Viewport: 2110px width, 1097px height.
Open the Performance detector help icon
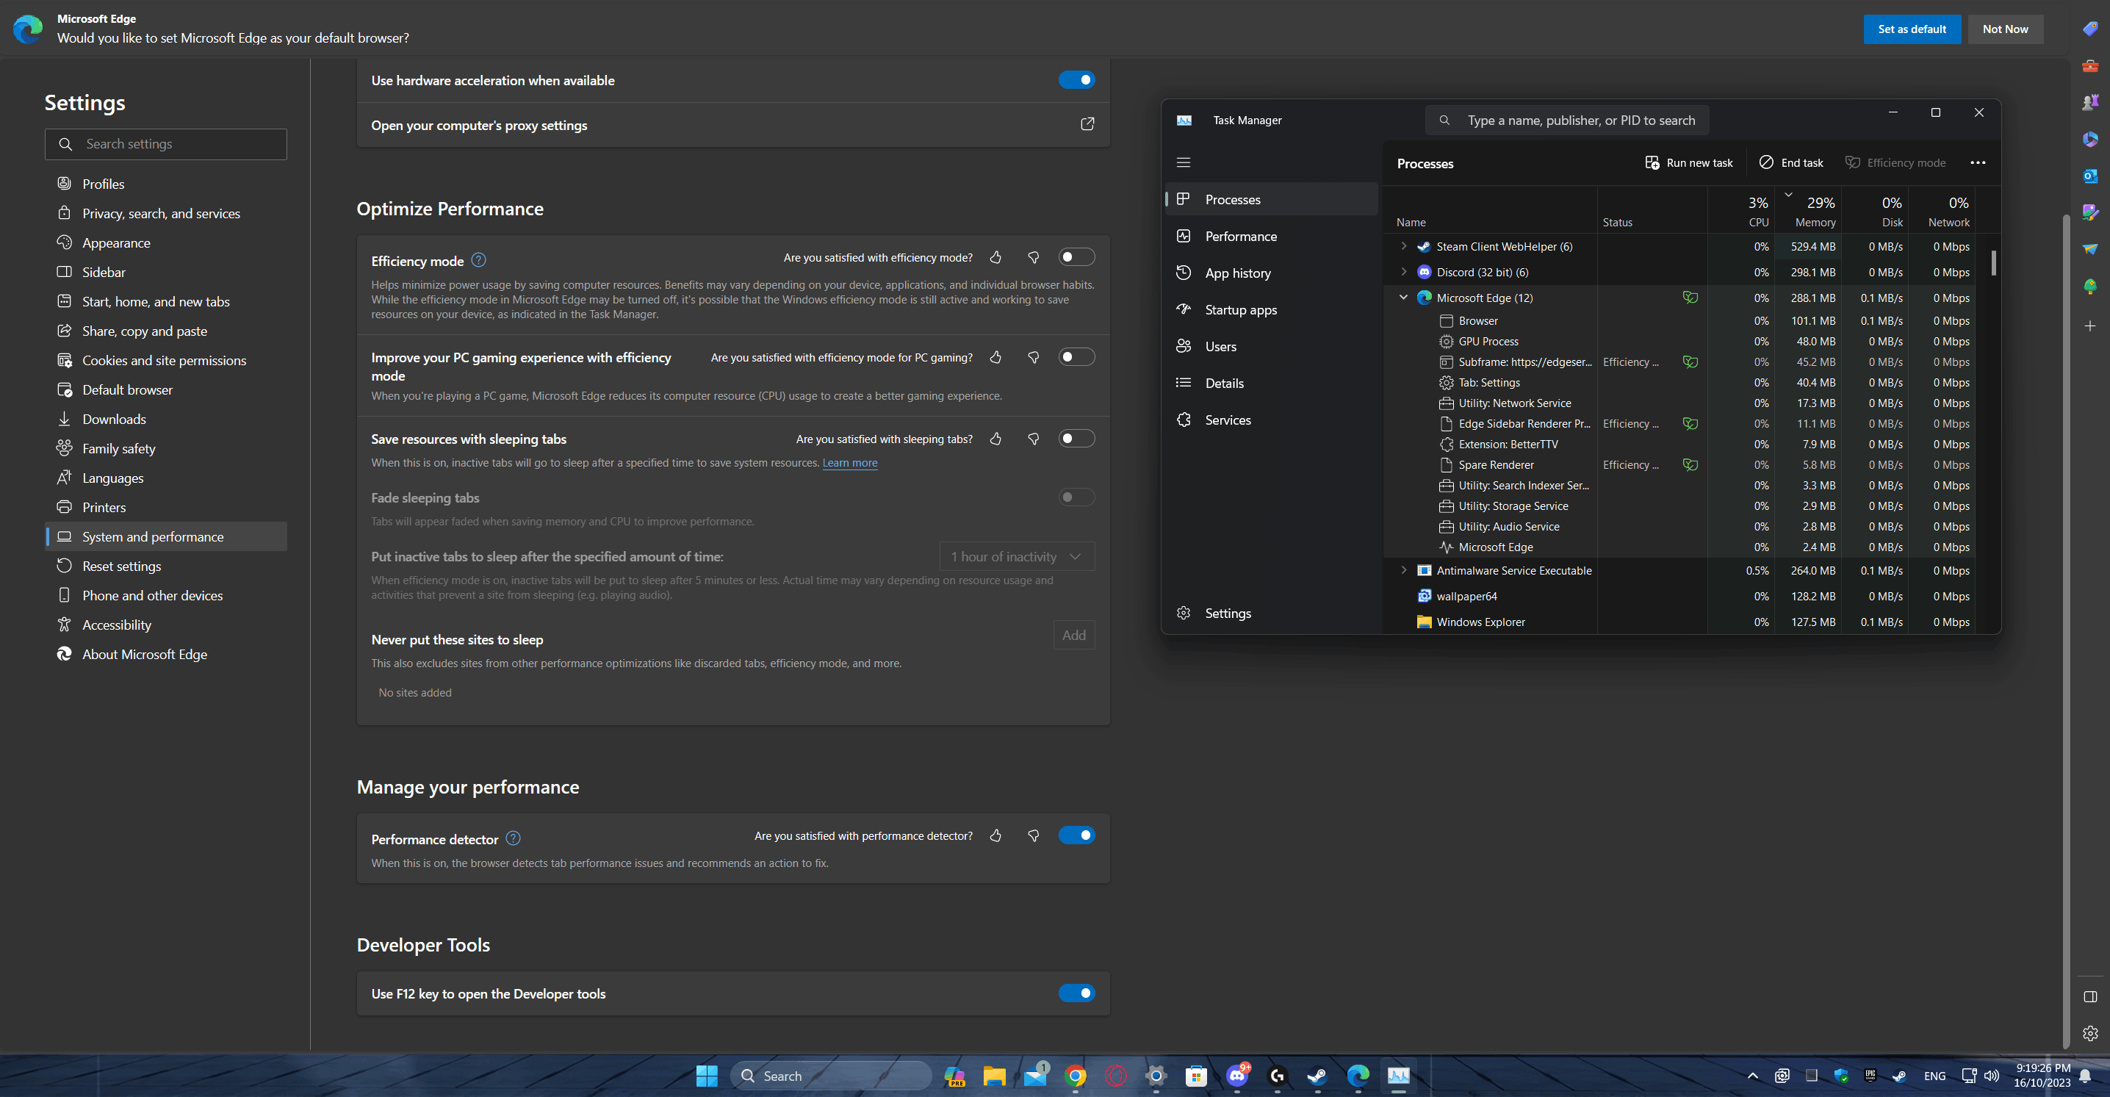click(x=513, y=838)
